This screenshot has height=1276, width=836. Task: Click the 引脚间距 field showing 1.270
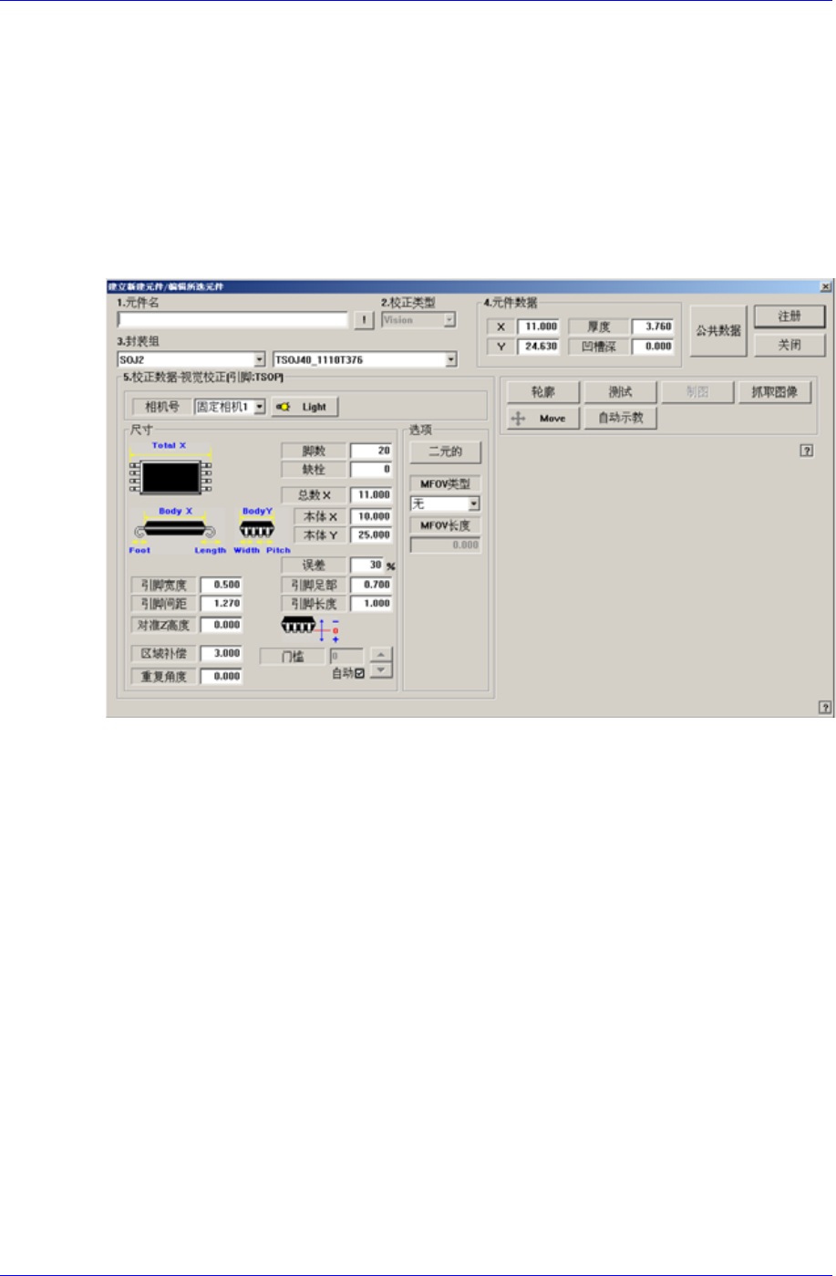click(222, 604)
